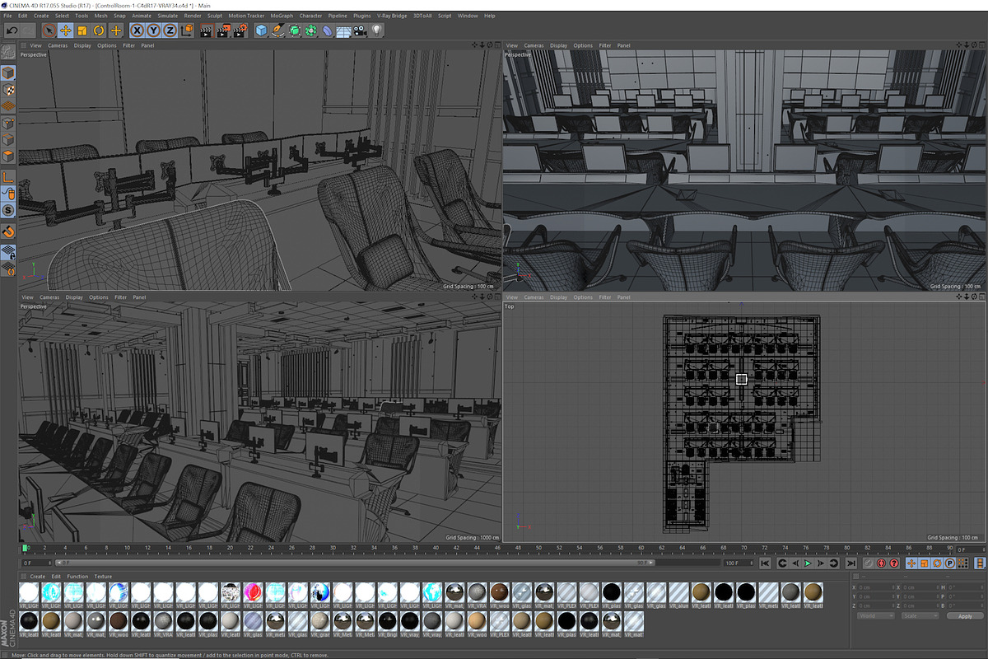Click the Floor environment icon
This screenshot has width=988, height=659.
(344, 30)
